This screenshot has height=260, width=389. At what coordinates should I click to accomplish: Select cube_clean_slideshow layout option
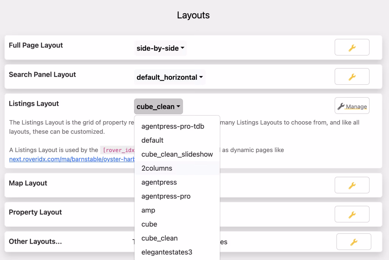177,154
